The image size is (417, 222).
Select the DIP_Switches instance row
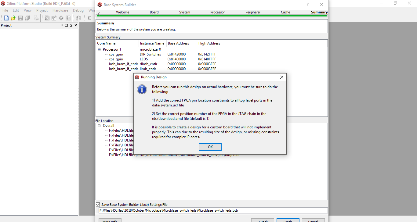click(x=150, y=54)
